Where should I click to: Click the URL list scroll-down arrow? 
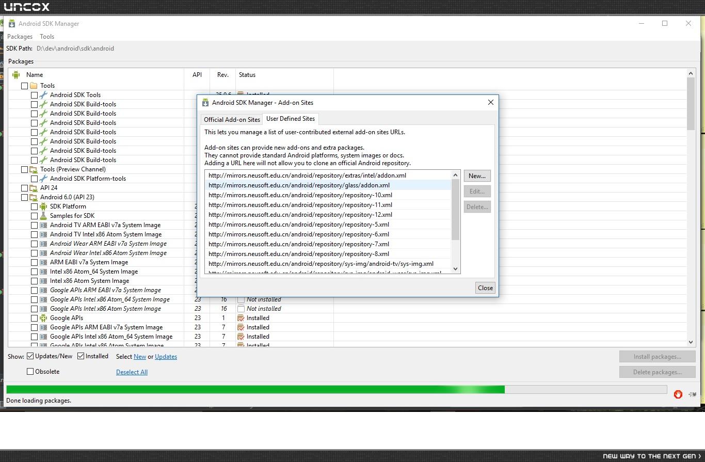coord(455,268)
